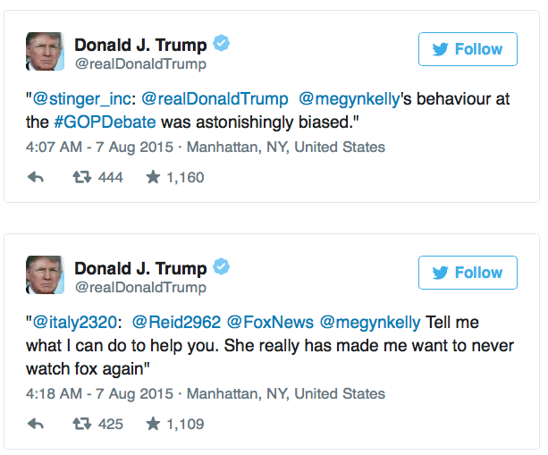Open the 4:18 AM - 7 Aug 2015 timestamp
Viewport: 548px width, 455px height.
tap(98, 393)
